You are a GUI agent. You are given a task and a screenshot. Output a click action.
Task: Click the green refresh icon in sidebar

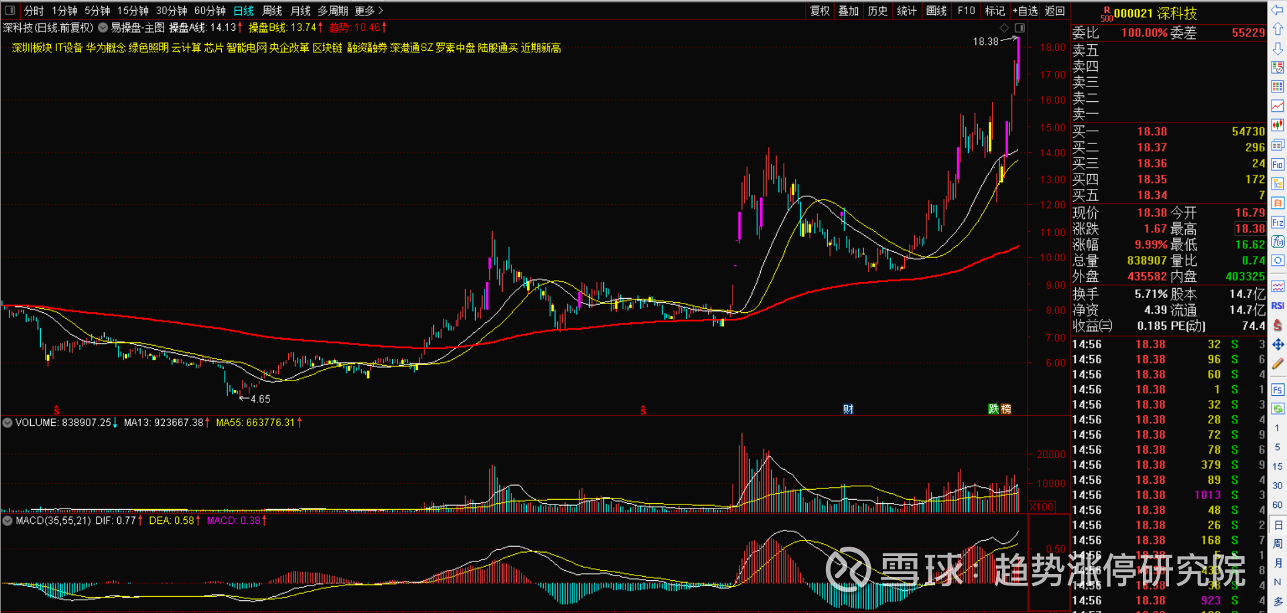1278,408
